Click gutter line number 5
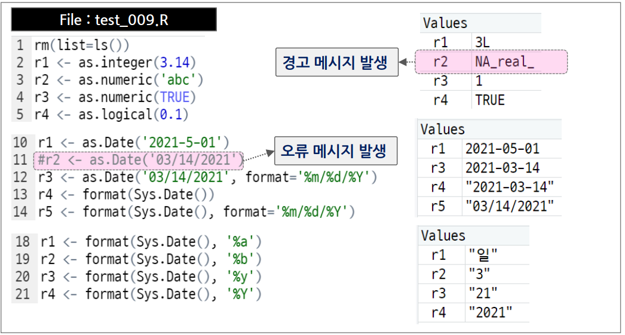 (x=20, y=115)
